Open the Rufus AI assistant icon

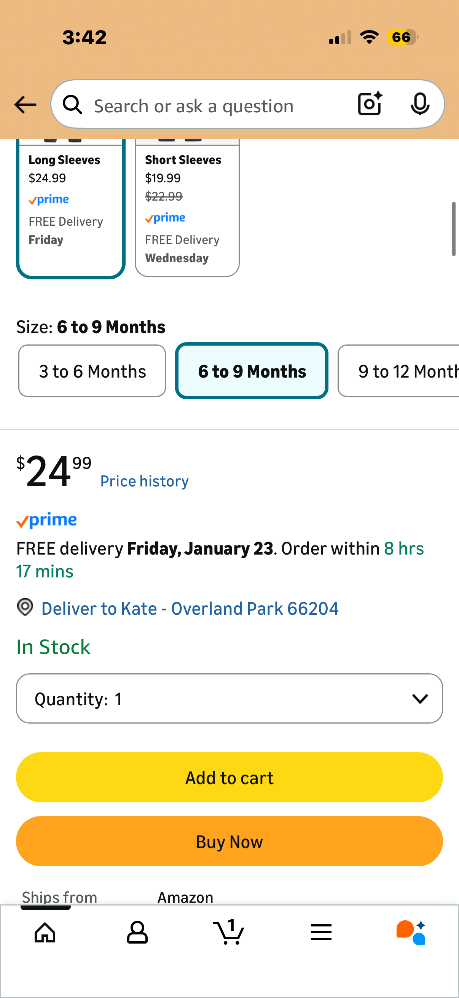click(x=411, y=932)
